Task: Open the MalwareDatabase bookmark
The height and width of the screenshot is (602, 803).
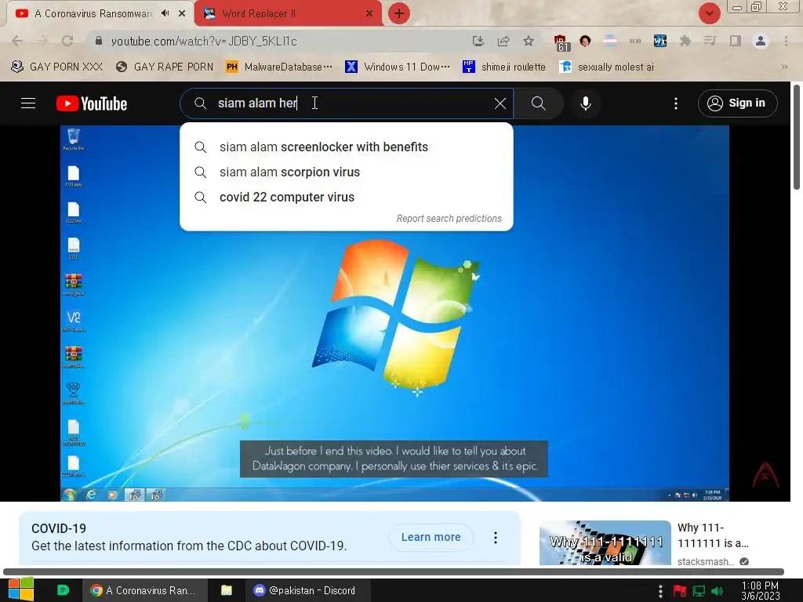Action: pos(280,67)
